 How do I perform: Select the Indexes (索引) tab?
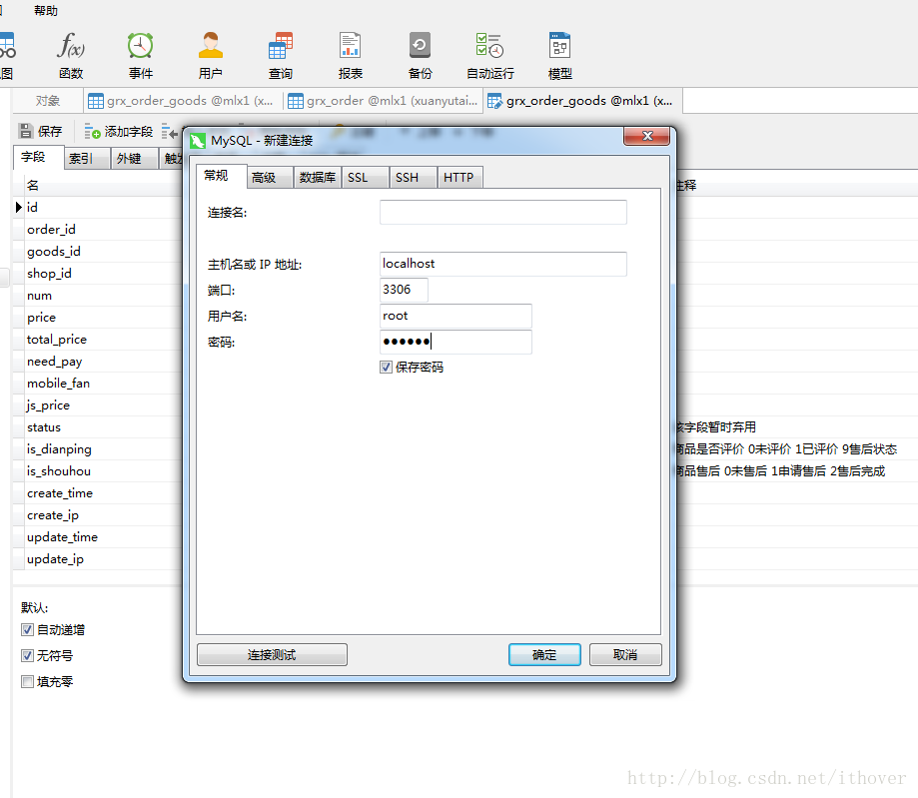[87, 159]
